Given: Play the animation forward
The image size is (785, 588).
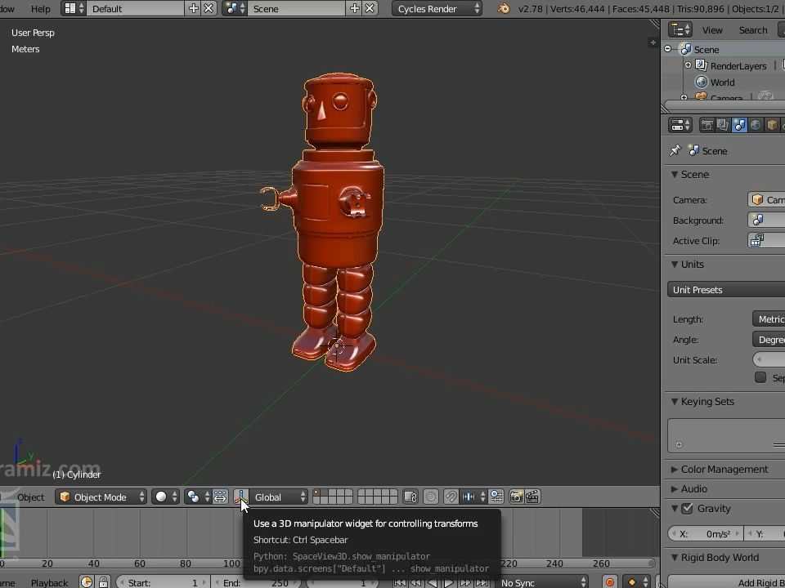Looking at the screenshot, I should (x=449, y=583).
